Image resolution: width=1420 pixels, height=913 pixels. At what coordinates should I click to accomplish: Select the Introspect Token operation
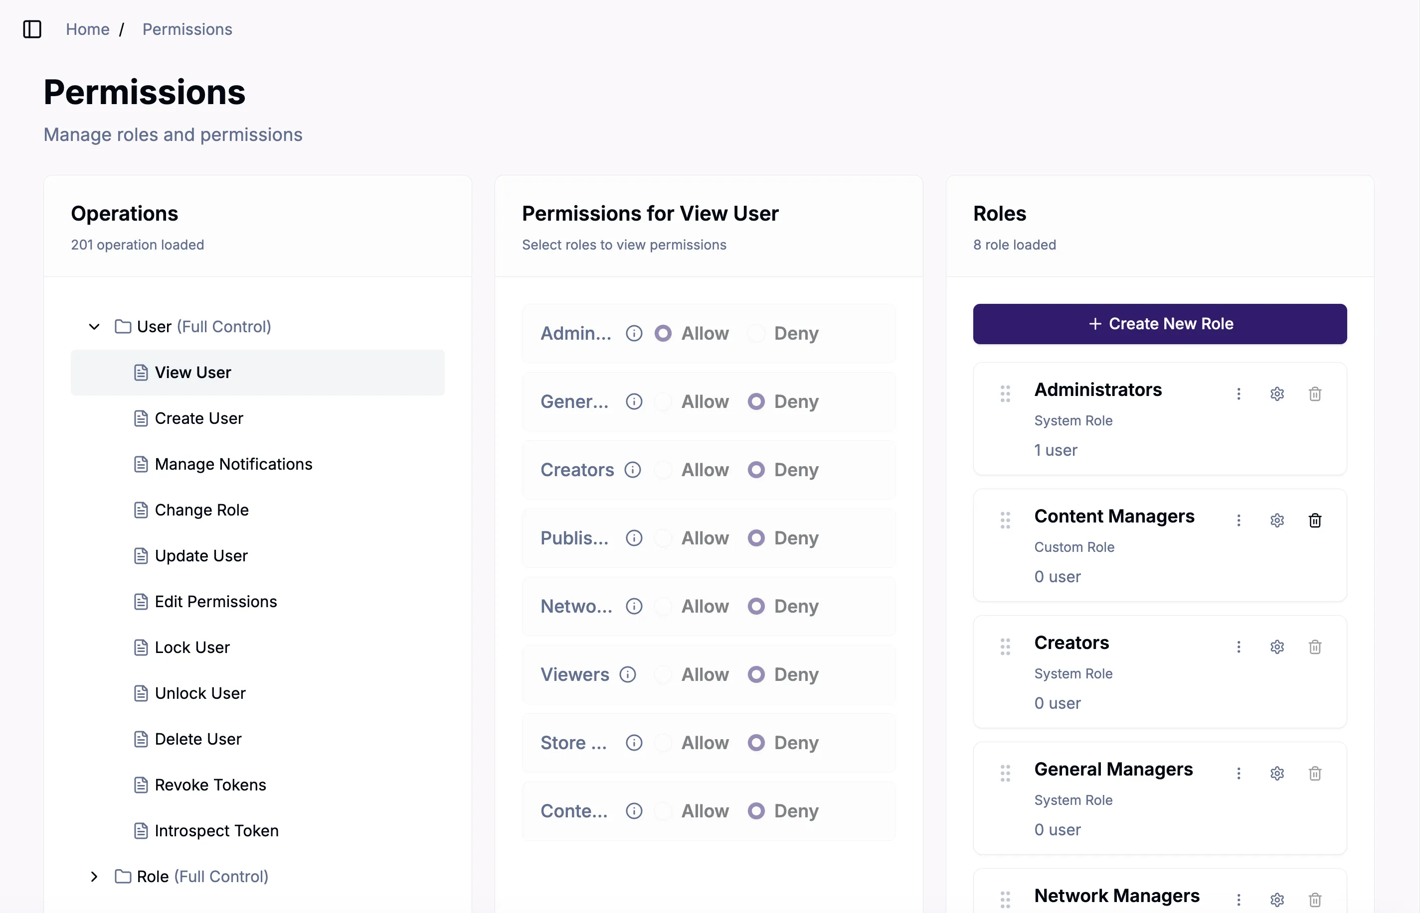click(x=258, y=831)
